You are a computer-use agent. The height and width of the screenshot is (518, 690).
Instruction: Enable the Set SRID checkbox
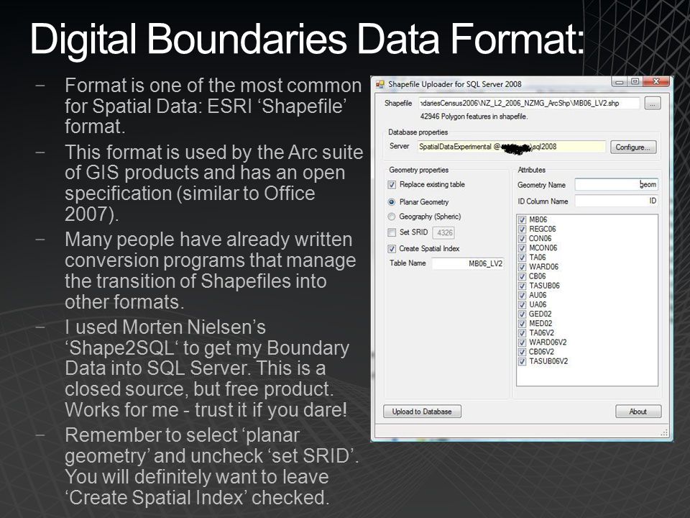[x=392, y=232]
